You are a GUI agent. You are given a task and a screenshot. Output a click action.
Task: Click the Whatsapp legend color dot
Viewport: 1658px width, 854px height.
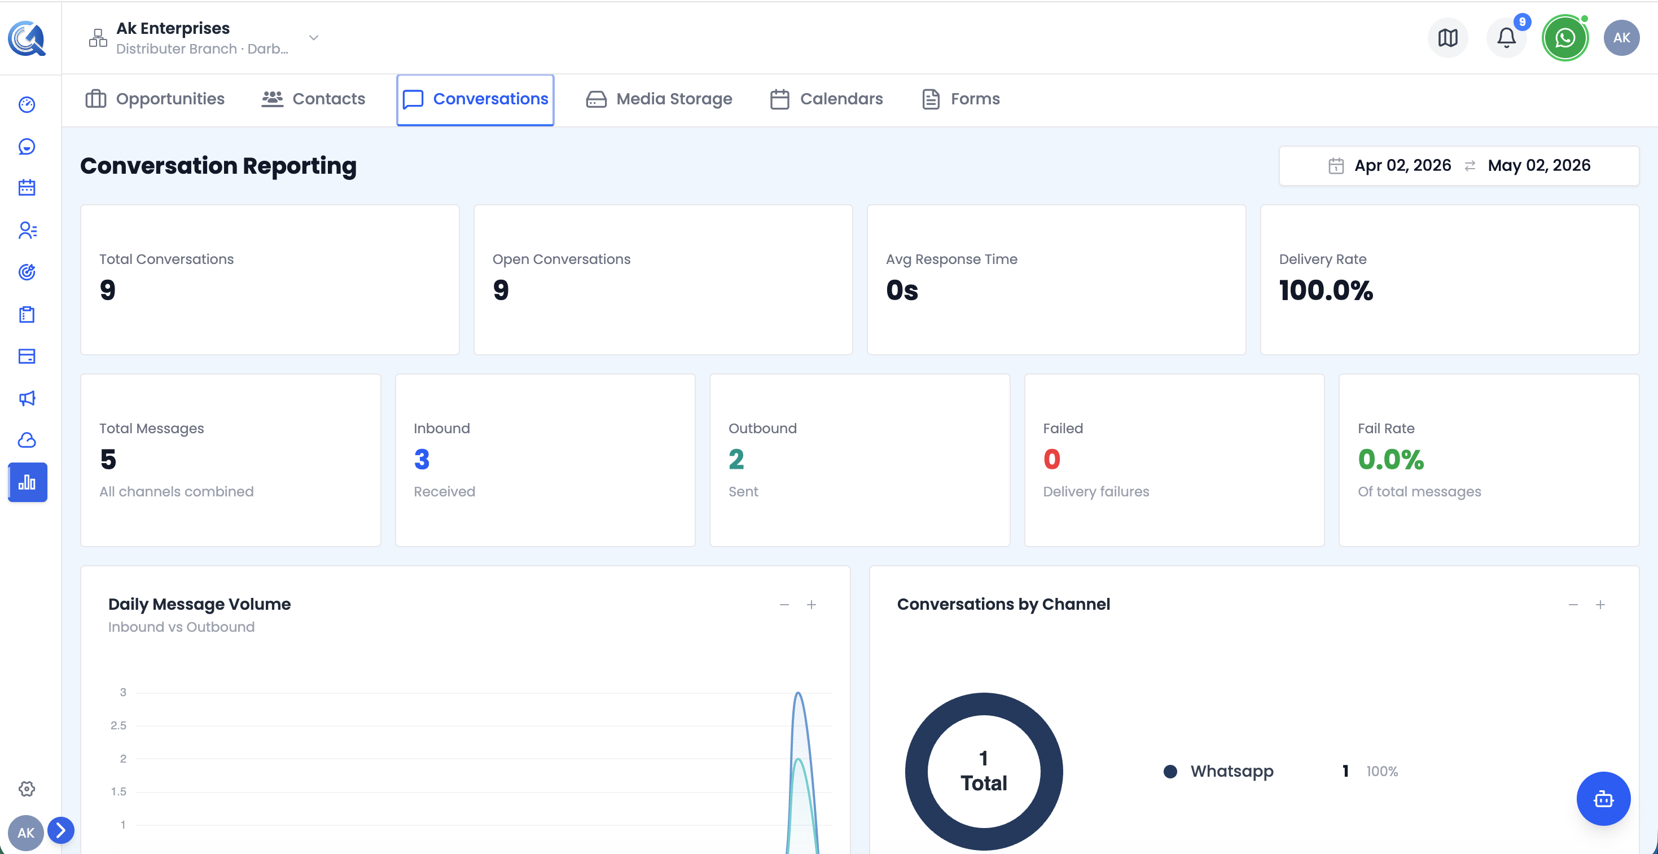[1170, 772]
